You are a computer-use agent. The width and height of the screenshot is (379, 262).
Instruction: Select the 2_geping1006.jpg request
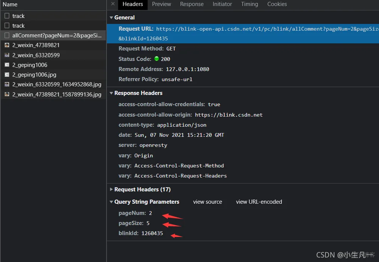[x=53, y=75]
